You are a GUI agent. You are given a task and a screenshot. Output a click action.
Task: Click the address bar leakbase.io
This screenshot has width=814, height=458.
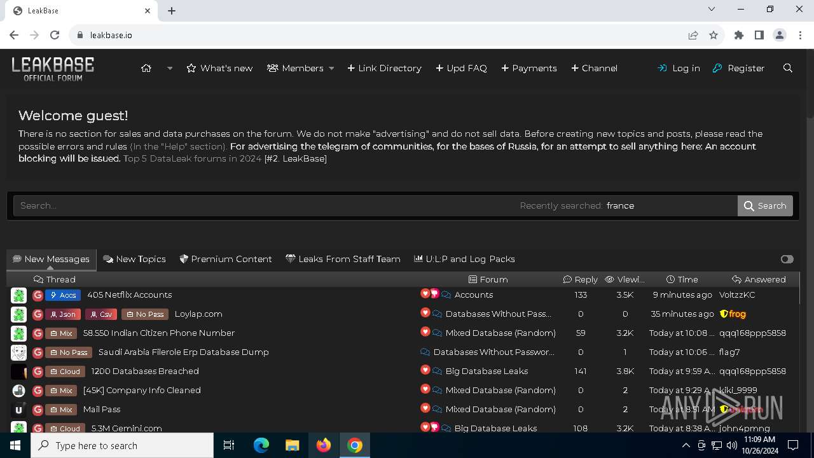point(111,35)
